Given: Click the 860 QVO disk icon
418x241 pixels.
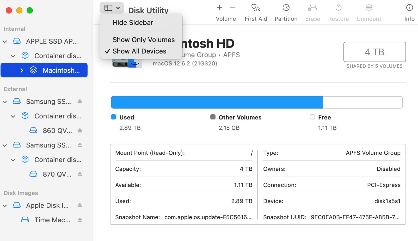Looking at the screenshot, I should pos(33,130).
